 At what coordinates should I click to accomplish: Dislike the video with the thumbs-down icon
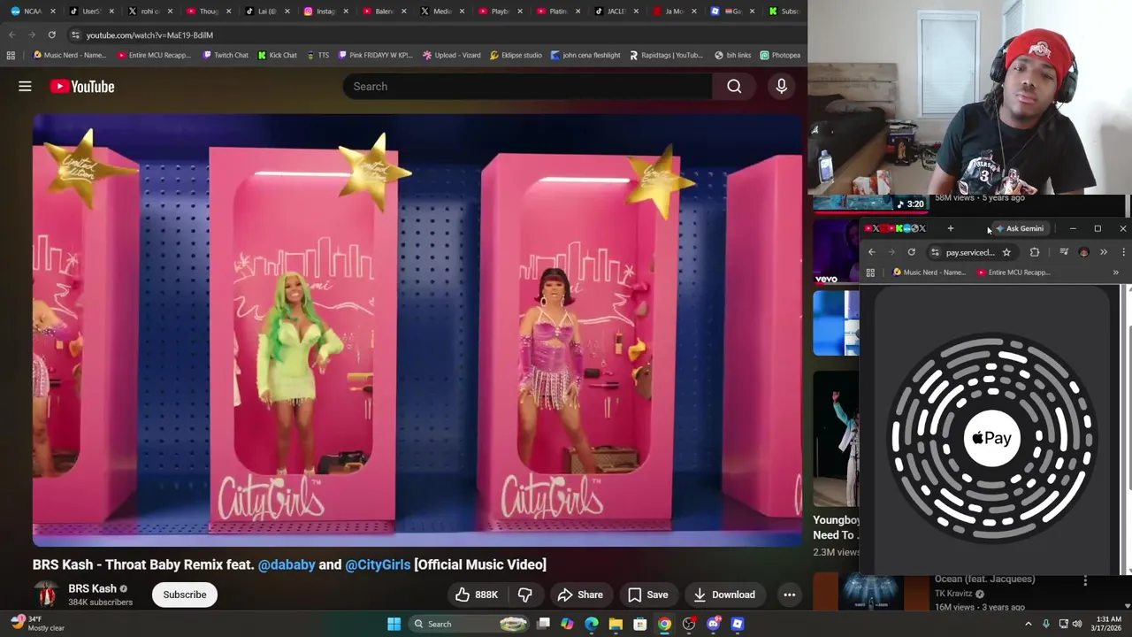coord(524,595)
